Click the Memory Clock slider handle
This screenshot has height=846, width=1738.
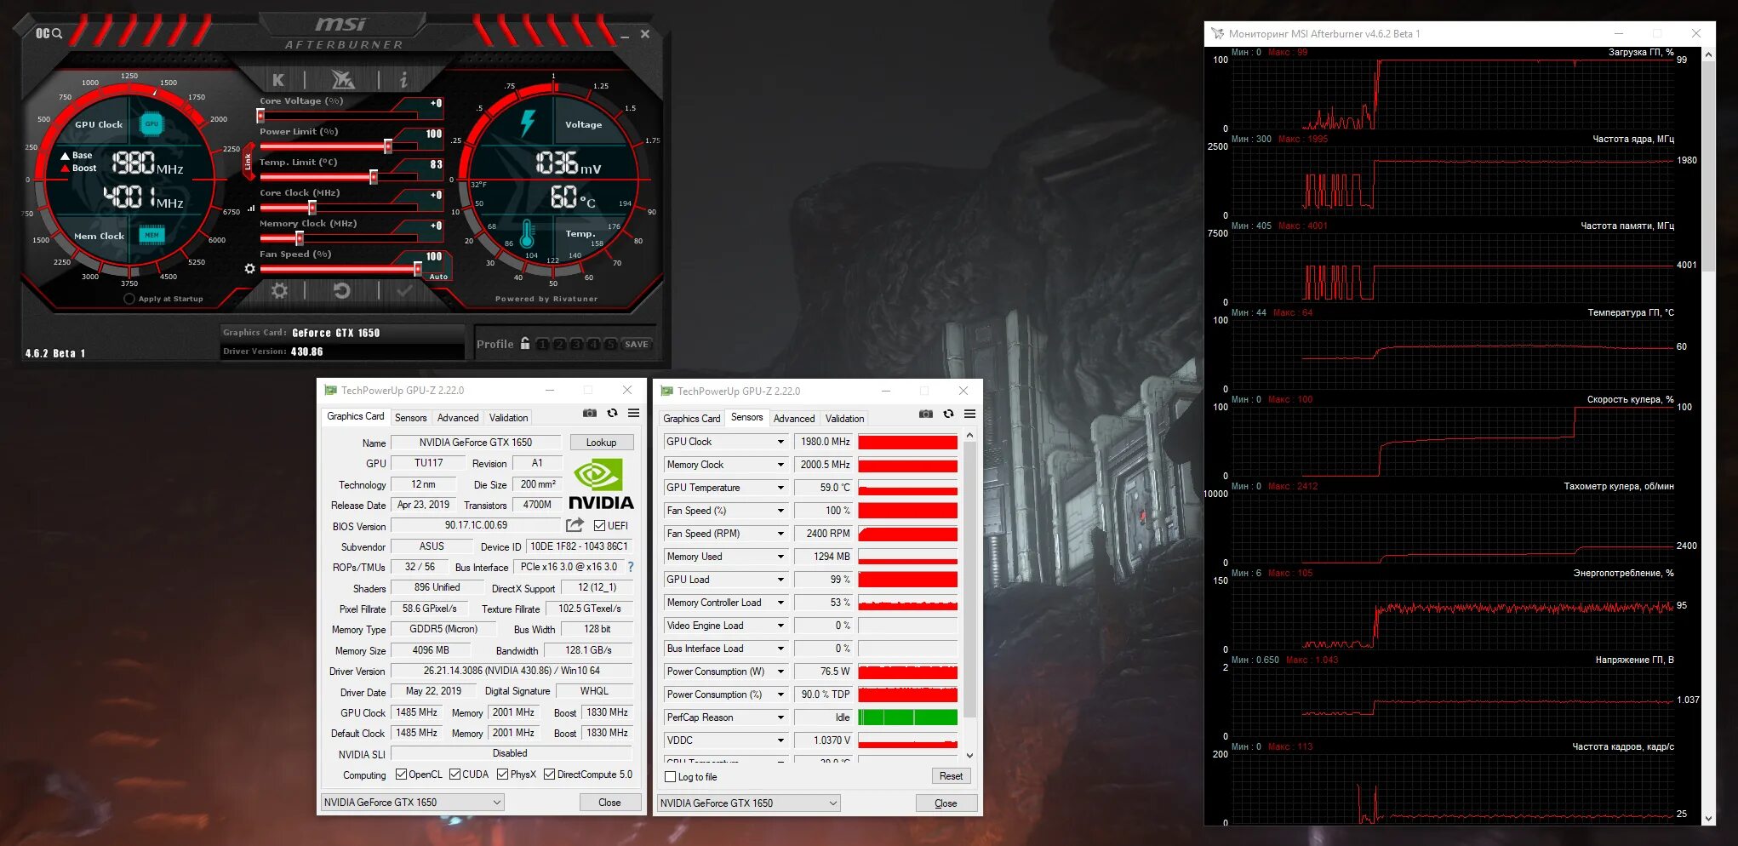pyautogui.click(x=300, y=238)
